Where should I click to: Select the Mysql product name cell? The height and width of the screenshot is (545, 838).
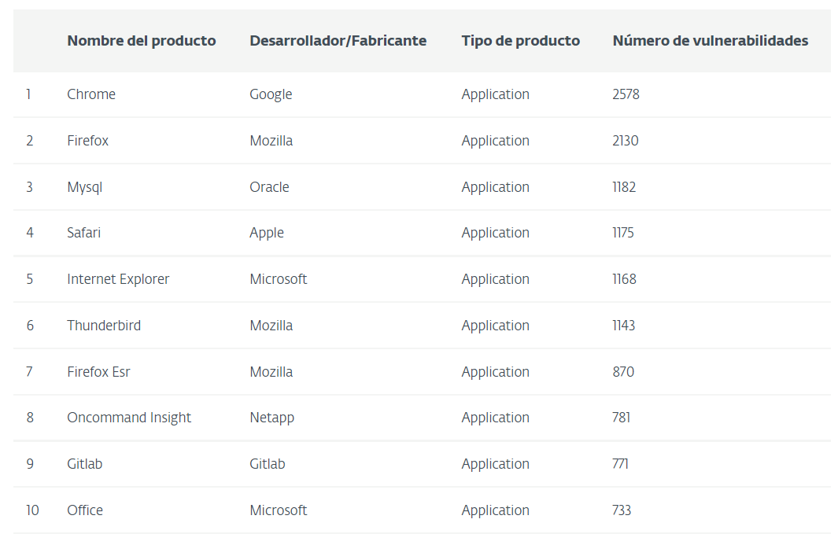point(84,187)
